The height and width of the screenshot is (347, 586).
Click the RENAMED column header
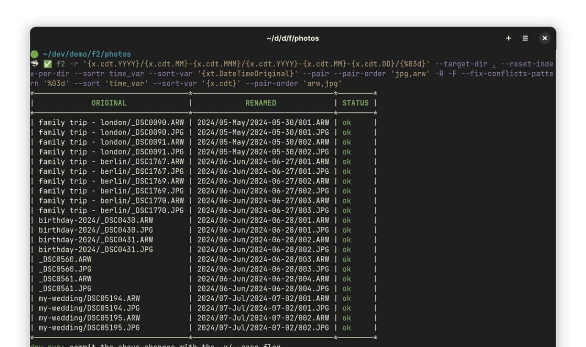point(260,103)
